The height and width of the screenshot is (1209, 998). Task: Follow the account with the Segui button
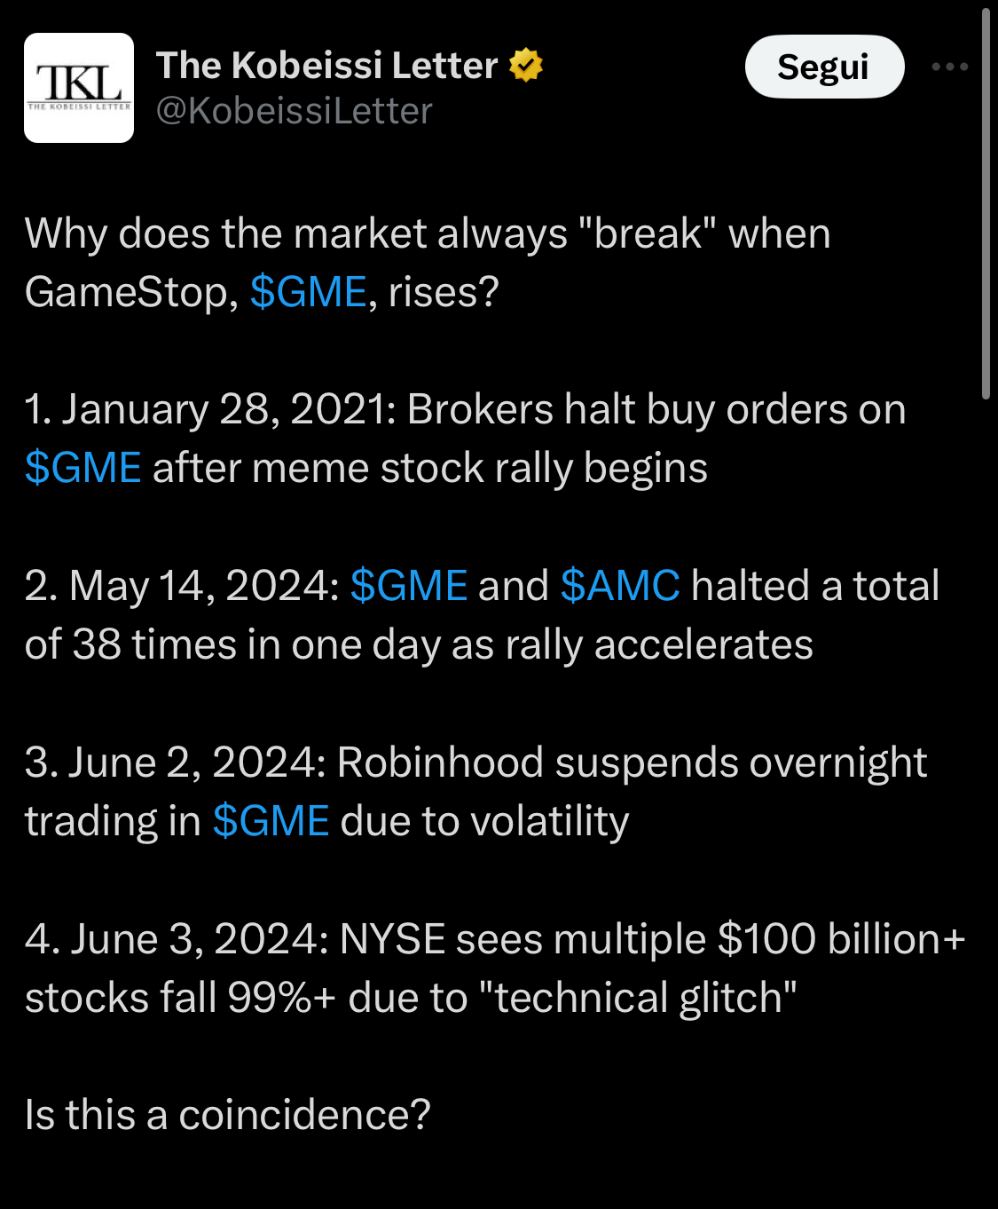tap(824, 67)
